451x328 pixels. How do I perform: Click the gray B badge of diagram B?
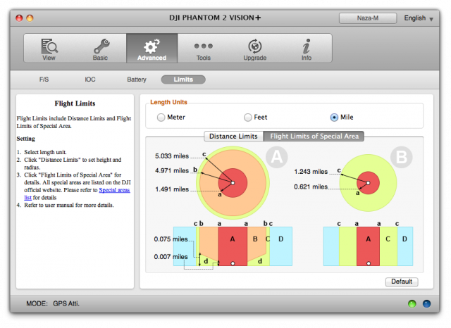pos(402,157)
